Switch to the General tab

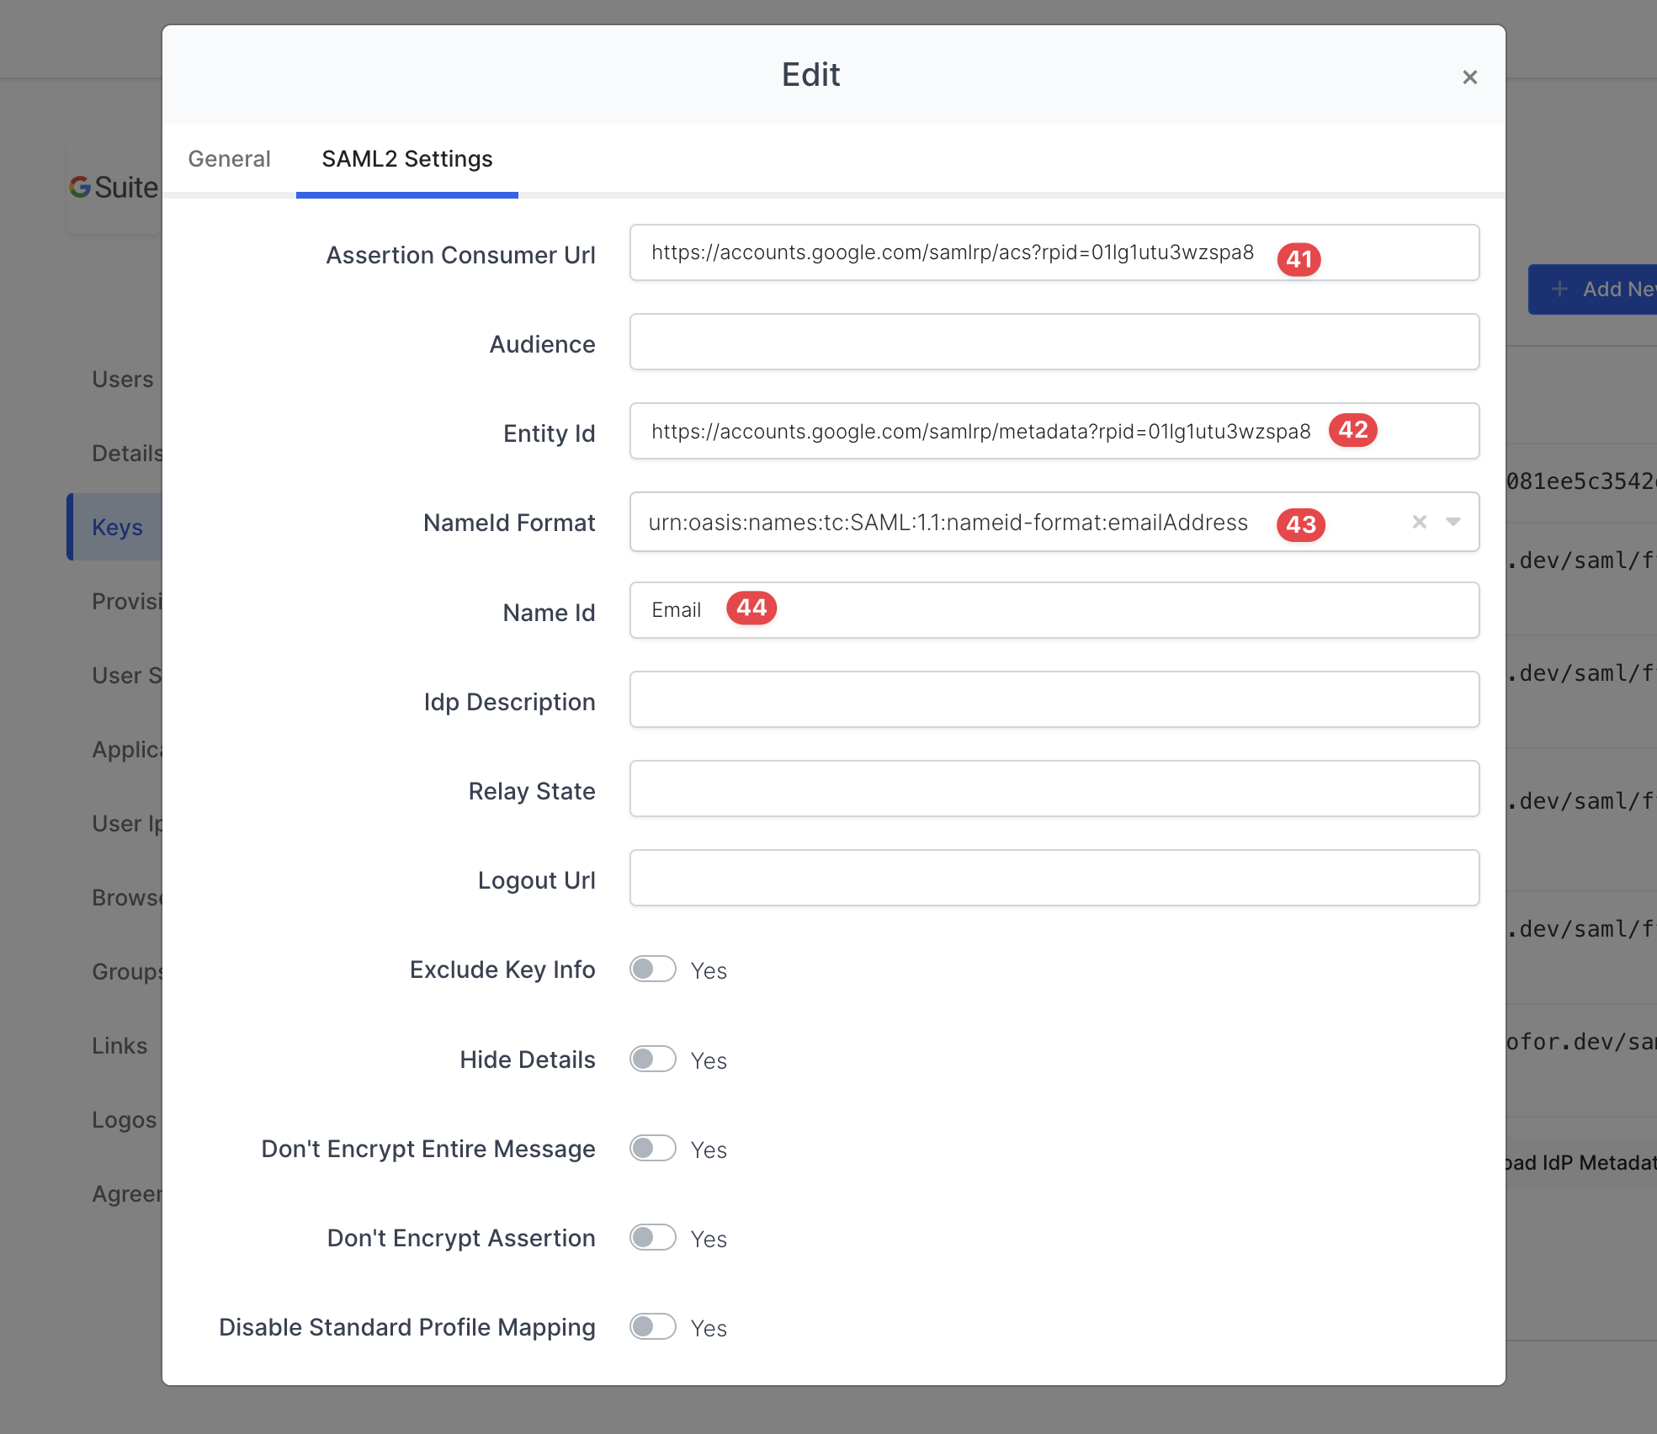pos(229,159)
